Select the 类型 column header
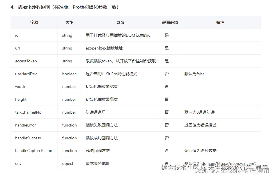Image resolution: width=273 pixels, height=176 pixels. pos(69,22)
